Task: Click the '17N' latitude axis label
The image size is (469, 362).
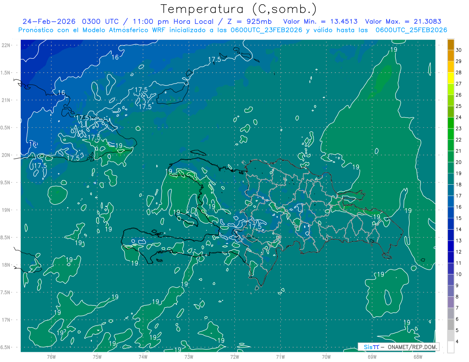Action: (x=6, y=320)
